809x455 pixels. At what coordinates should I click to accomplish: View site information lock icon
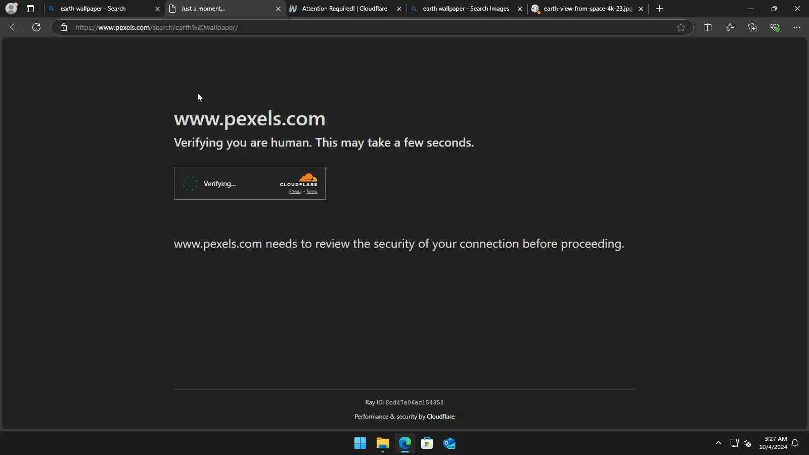coord(64,27)
